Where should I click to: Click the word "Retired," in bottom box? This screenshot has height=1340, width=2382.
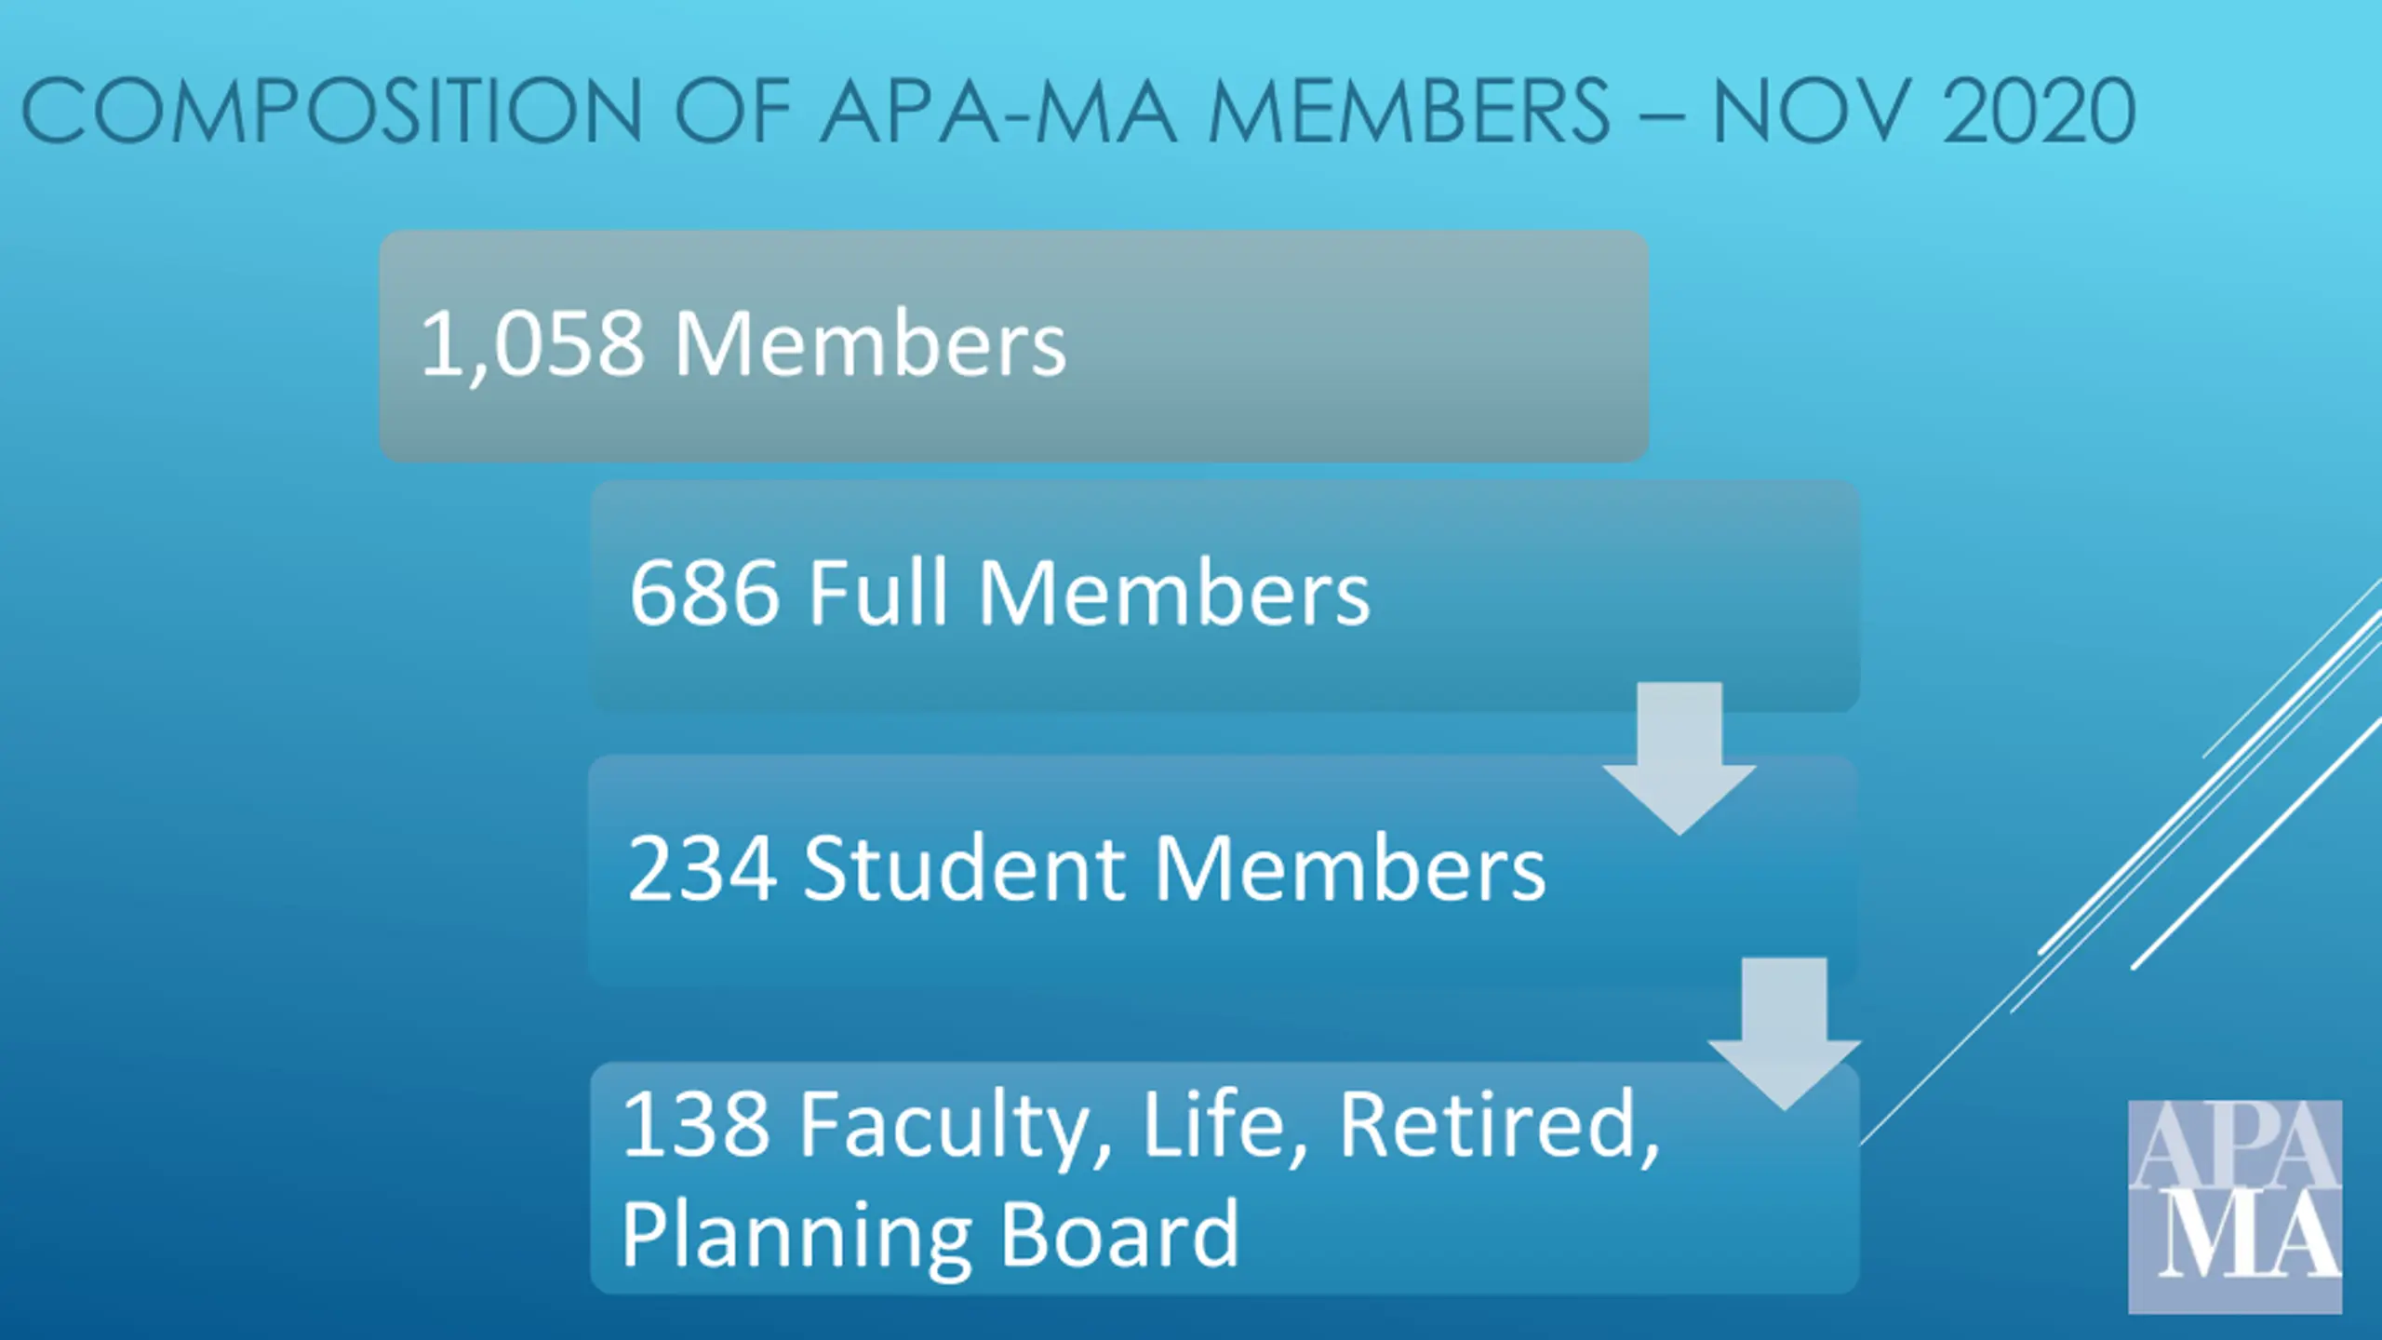click(x=1498, y=1127)
